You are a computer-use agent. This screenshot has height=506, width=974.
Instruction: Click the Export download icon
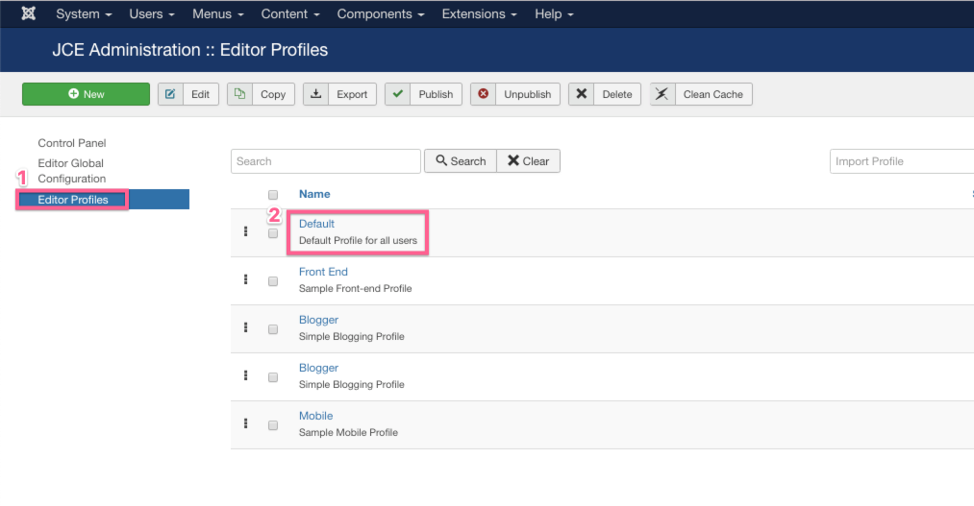tap(315, 94)
